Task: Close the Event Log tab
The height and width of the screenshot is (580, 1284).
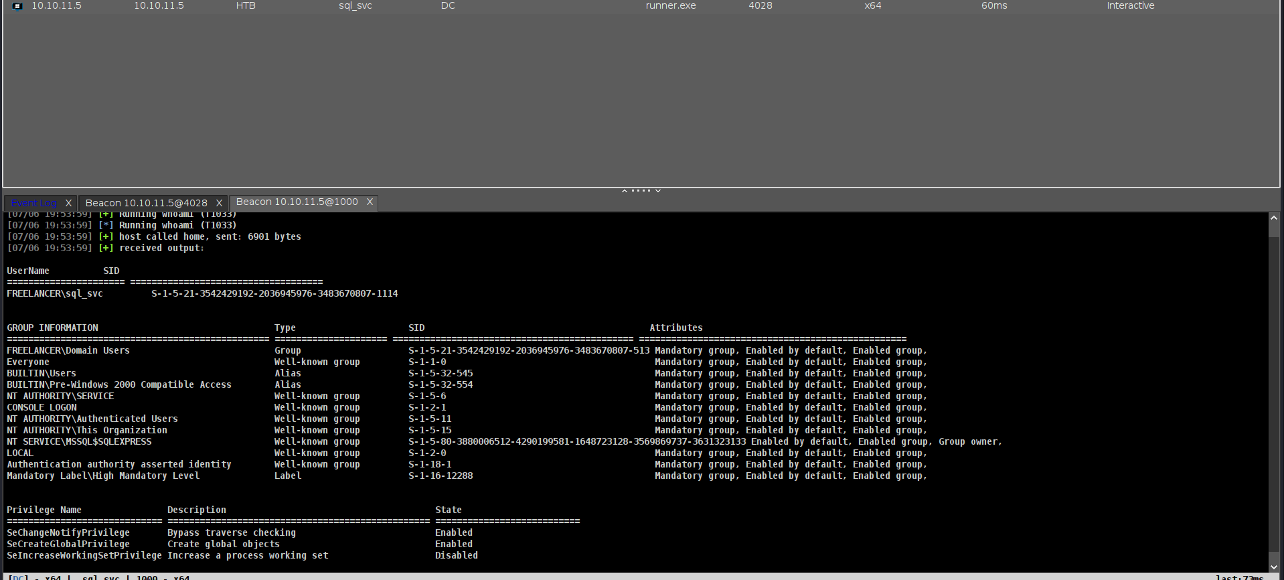Action: (68, 203)
